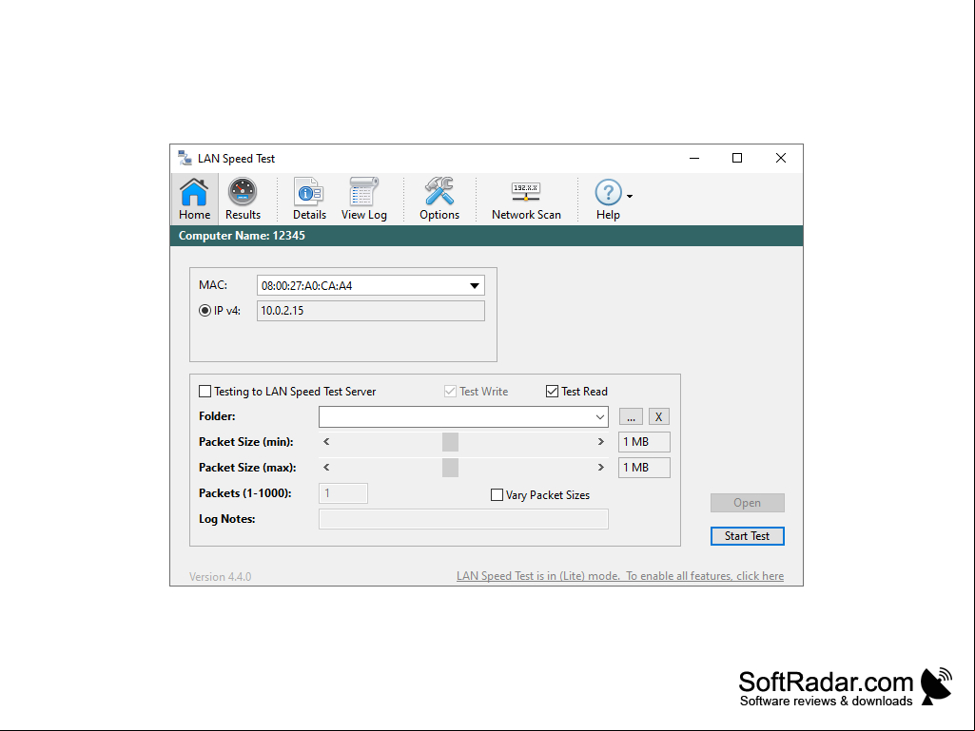Expand the Help dropdown arrow
This screenshot has width=975, height=731.
(x=630, y=197)
